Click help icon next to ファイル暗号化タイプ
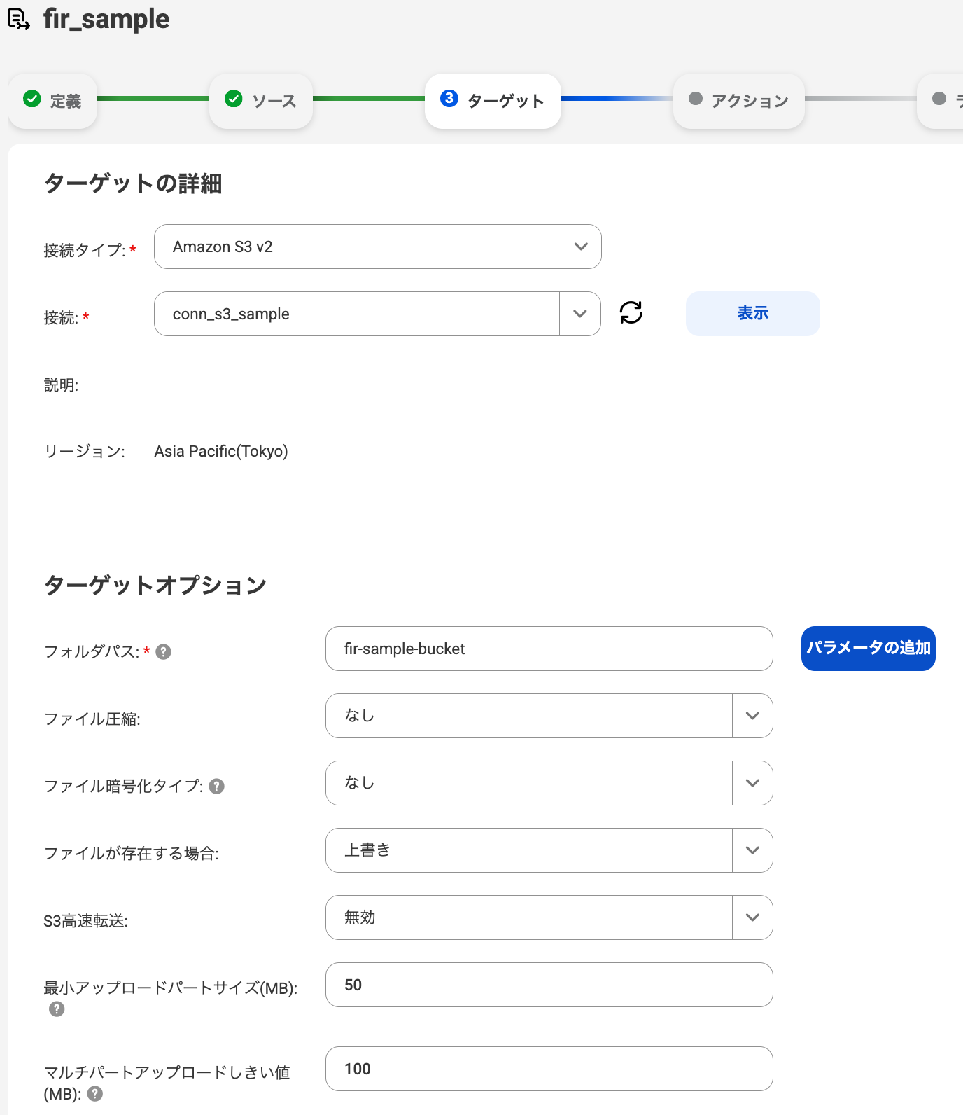 217,787
